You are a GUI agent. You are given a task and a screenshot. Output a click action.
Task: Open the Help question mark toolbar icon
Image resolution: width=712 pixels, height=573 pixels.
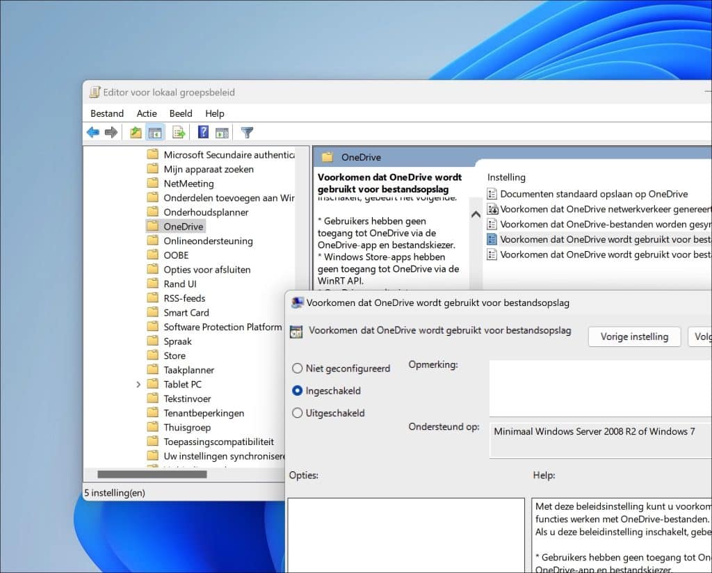point(203,132)
